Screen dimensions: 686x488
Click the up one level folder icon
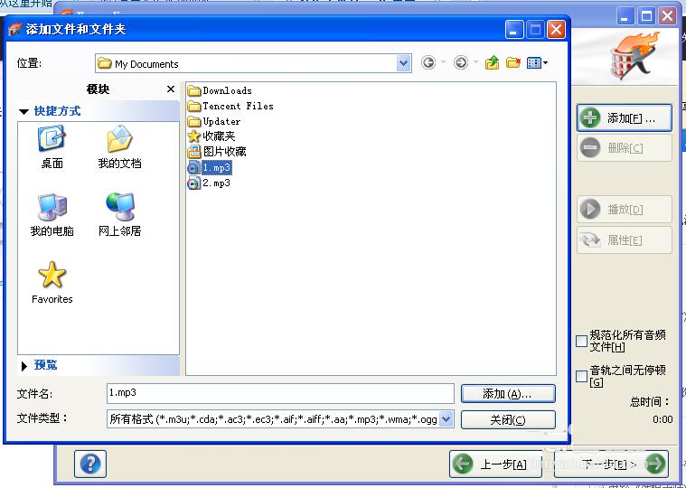click(492, 63)
